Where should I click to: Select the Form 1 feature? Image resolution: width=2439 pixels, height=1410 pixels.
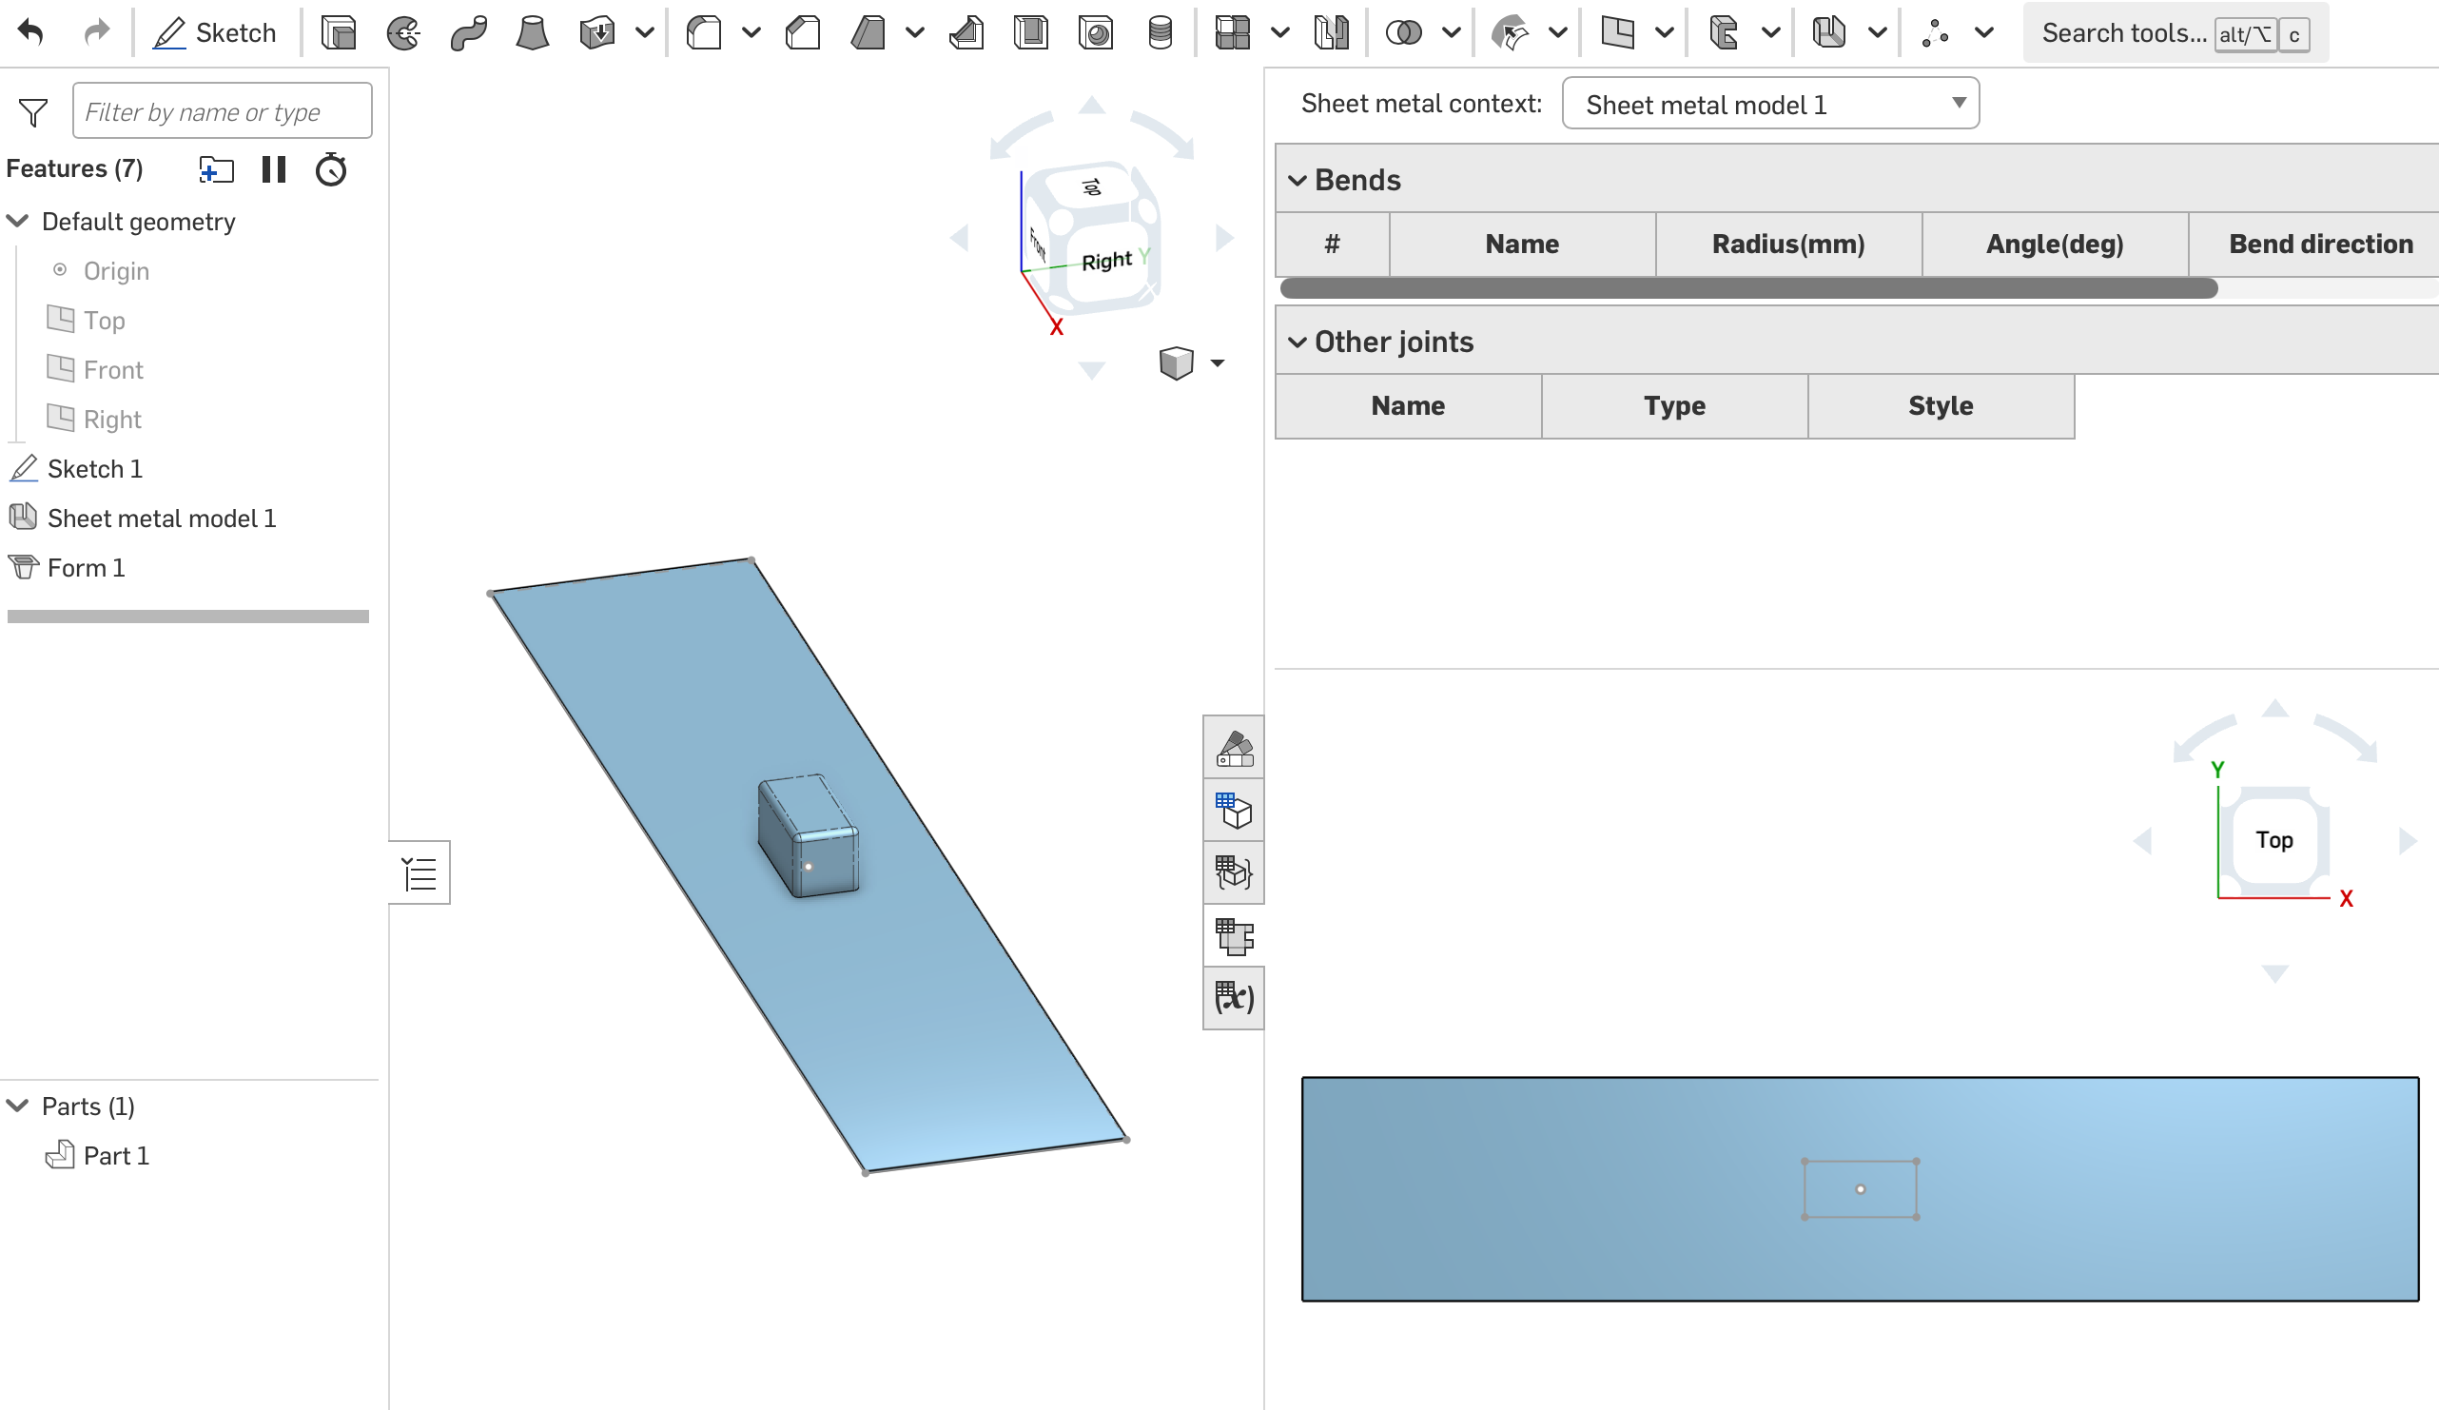pos(86,568)
